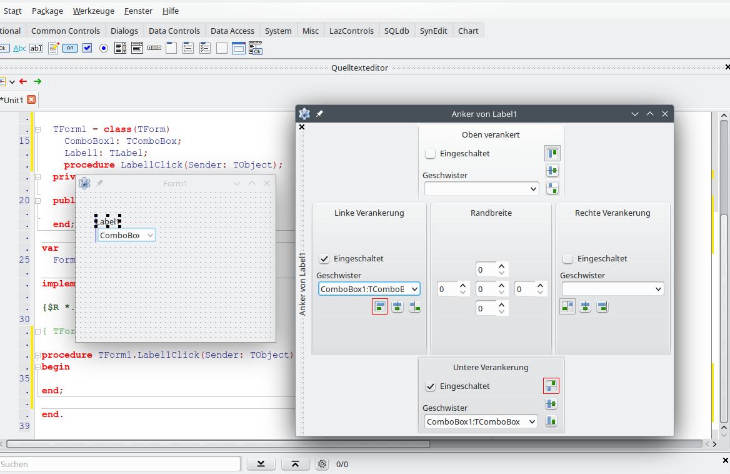Image resolution: width=730 pixels, height=474 pixels.
Task: Select the TRadioGroup component in palette
Action: tap(188, 48)
